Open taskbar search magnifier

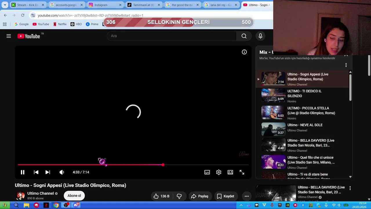coord(16,205)
